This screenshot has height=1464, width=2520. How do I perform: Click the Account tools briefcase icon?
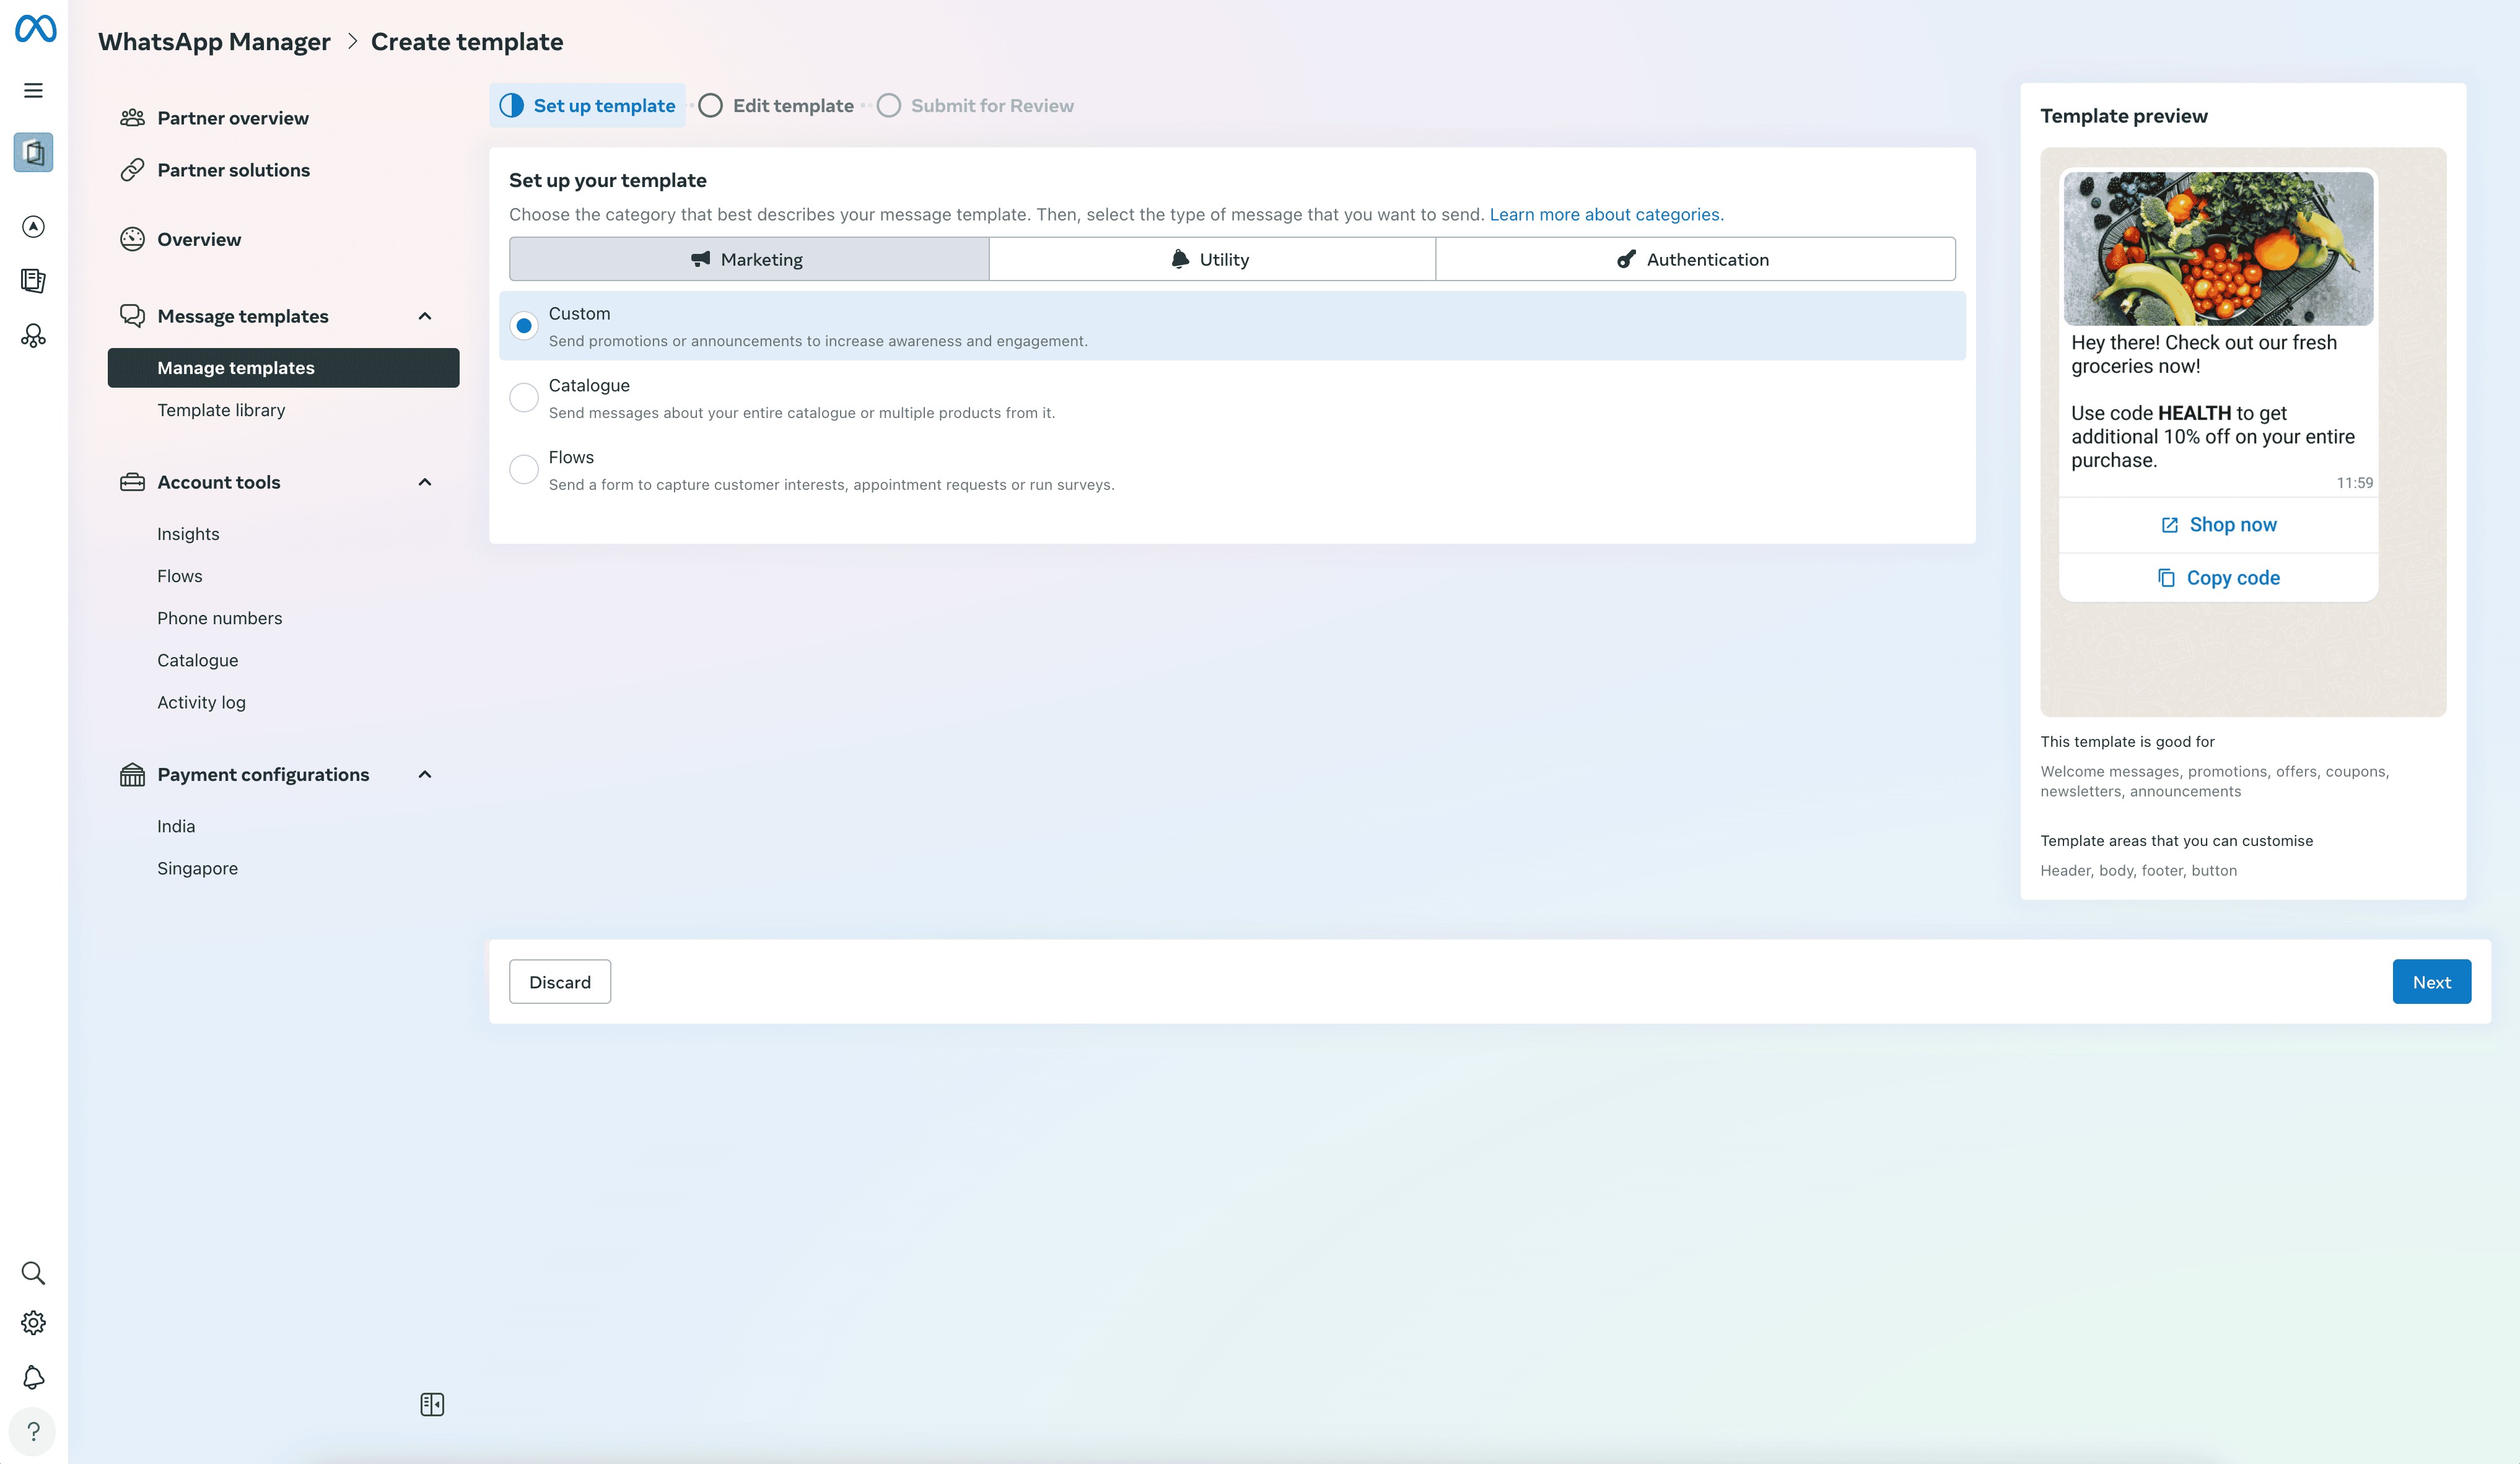pyautogui.click(x=132, y=482)
